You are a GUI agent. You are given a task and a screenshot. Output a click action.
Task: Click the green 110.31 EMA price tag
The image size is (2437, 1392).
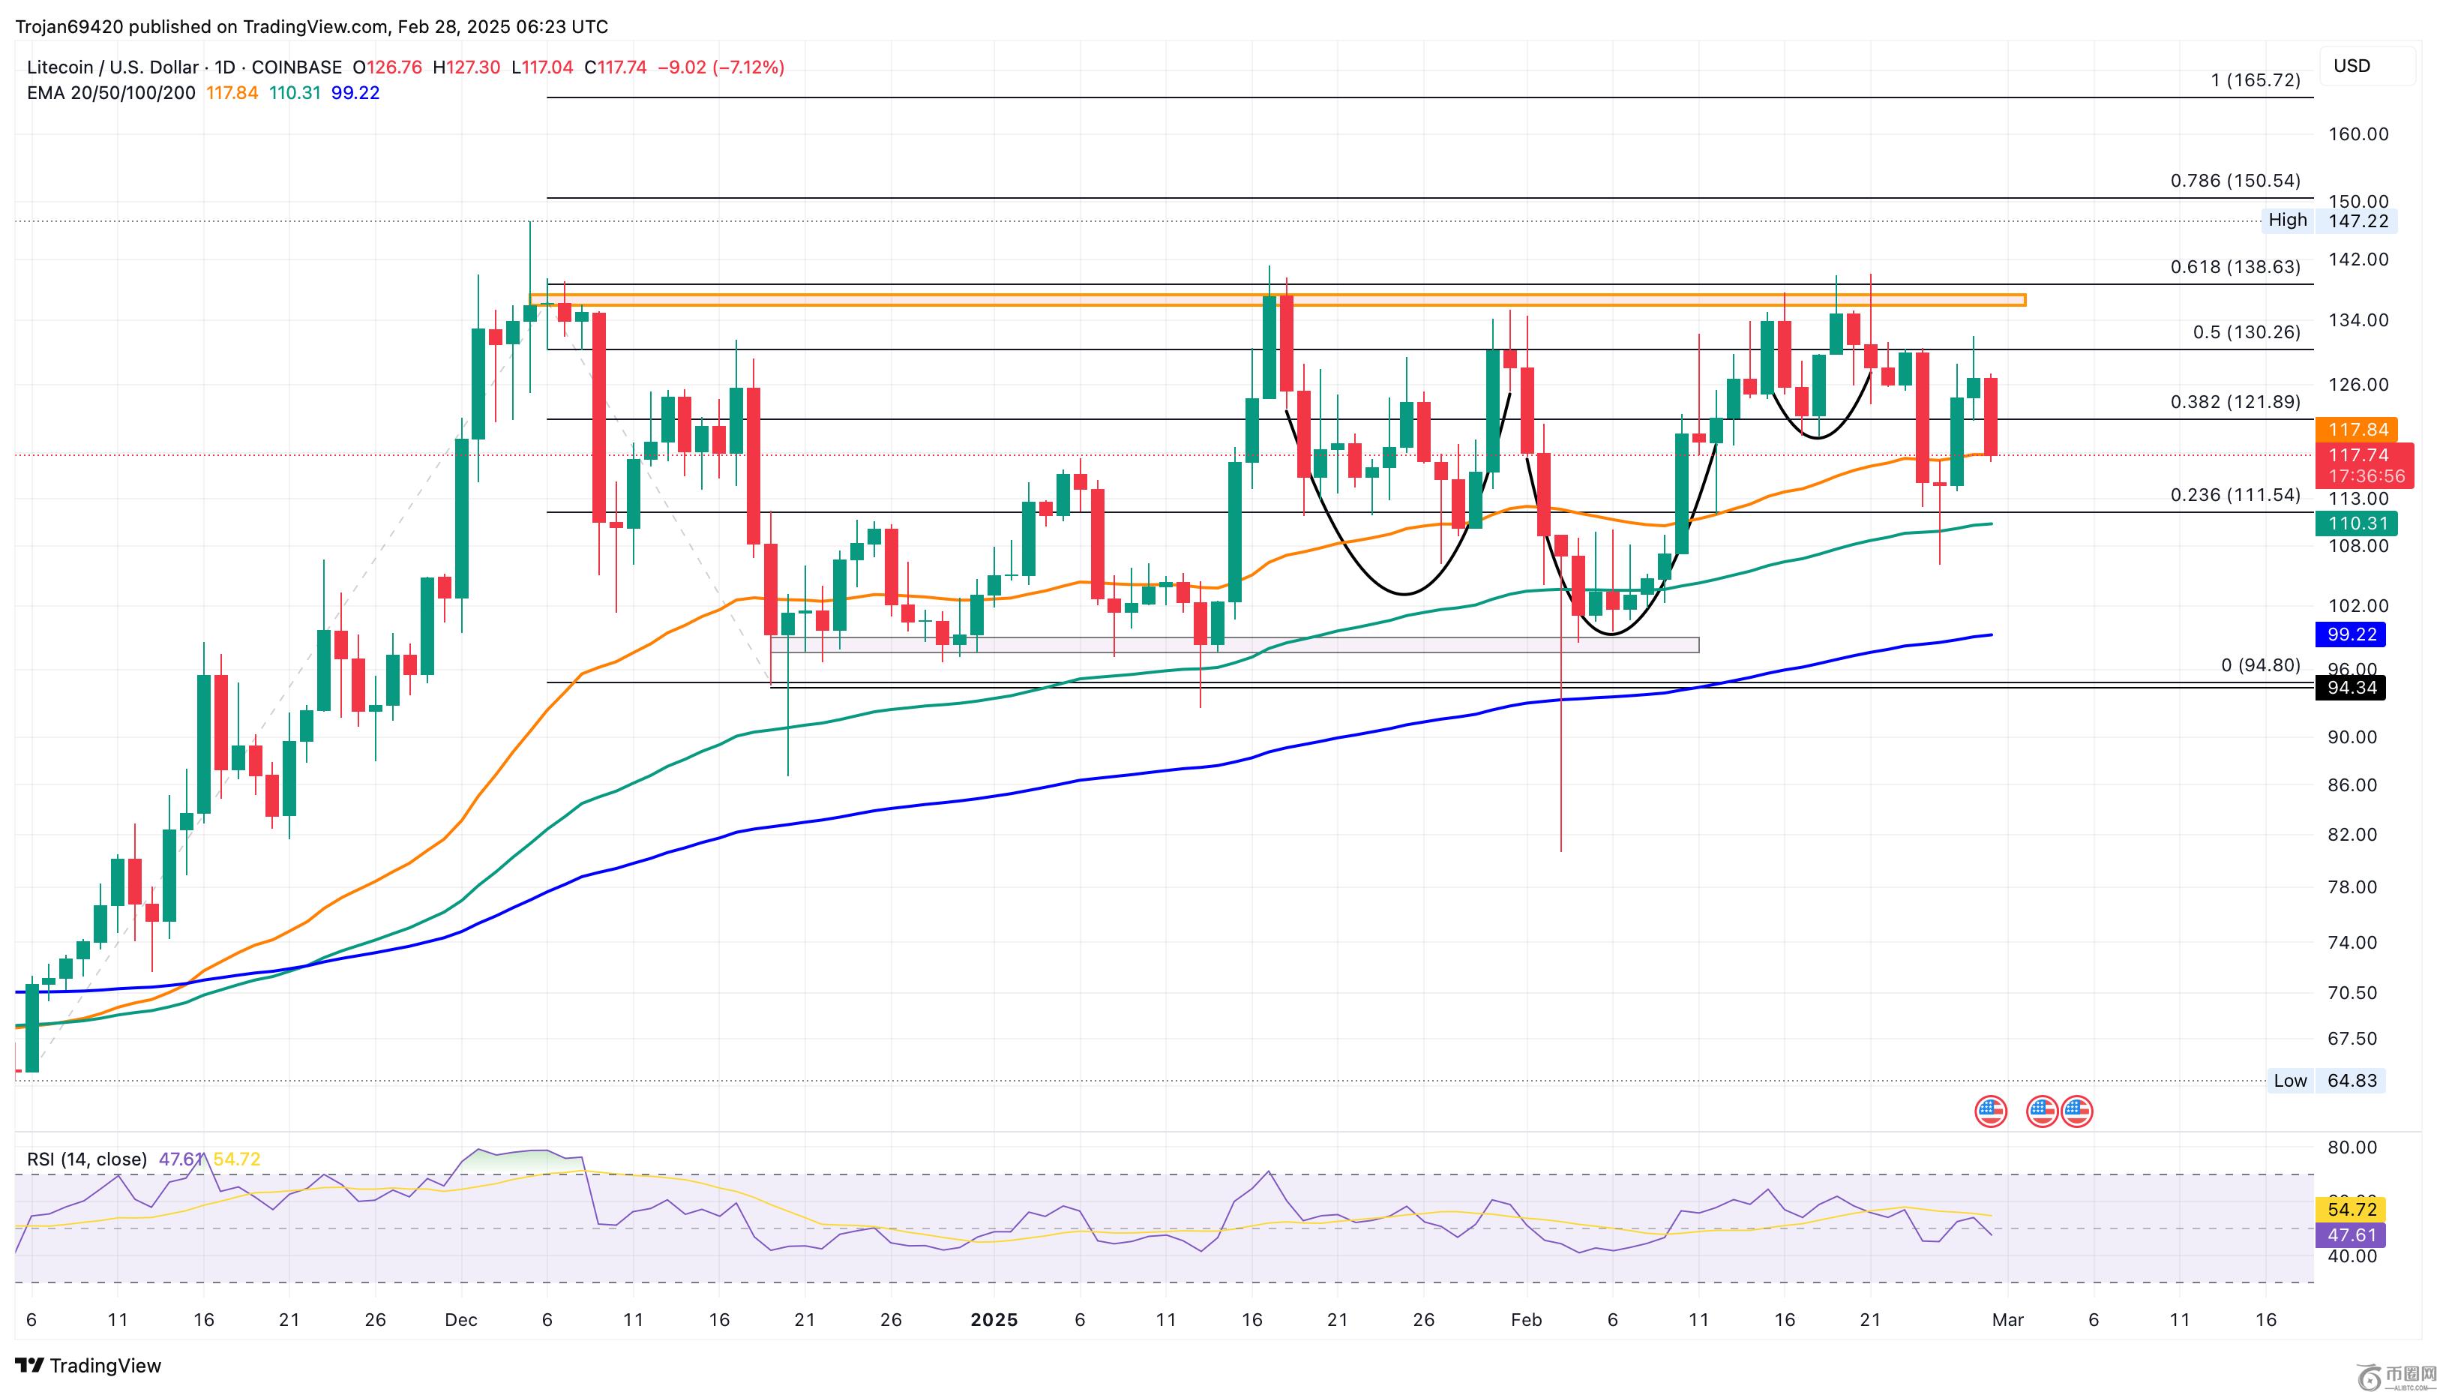2358,523
